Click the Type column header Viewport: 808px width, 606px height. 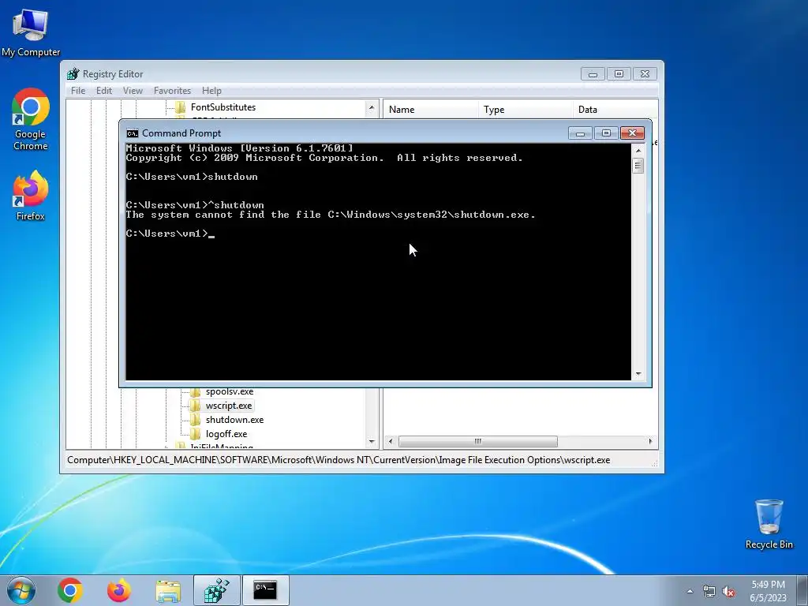[x=525, y=109]
